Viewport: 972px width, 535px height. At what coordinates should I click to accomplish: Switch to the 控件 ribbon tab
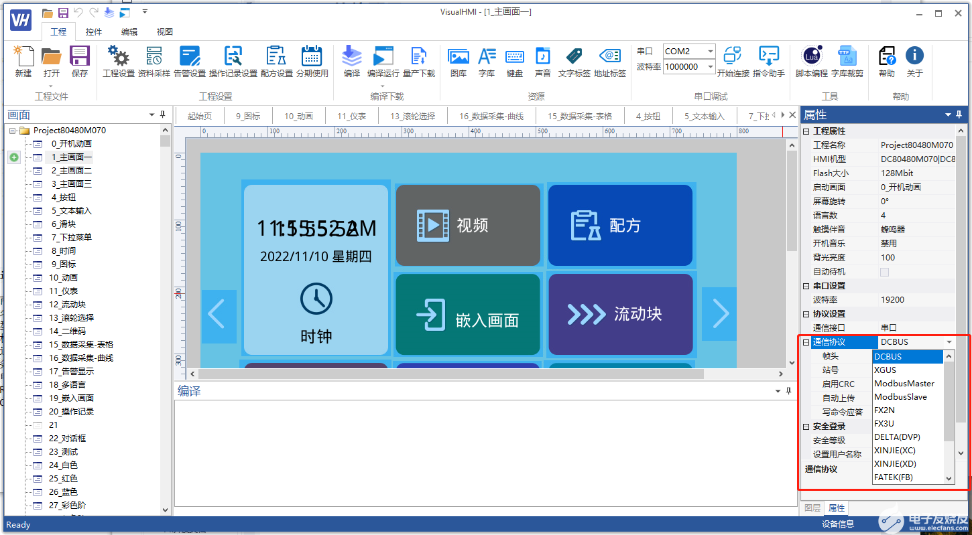94,31
